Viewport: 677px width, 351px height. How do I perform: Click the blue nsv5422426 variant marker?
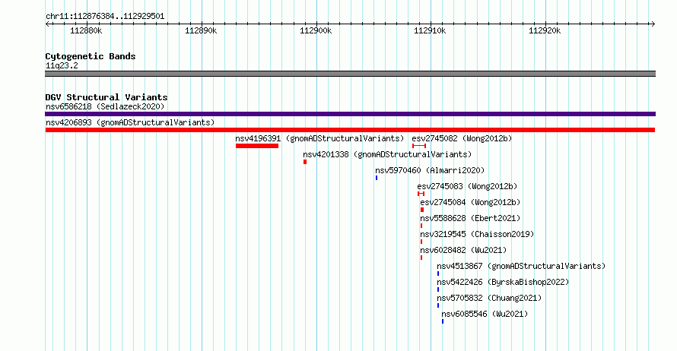pos(438,289)
